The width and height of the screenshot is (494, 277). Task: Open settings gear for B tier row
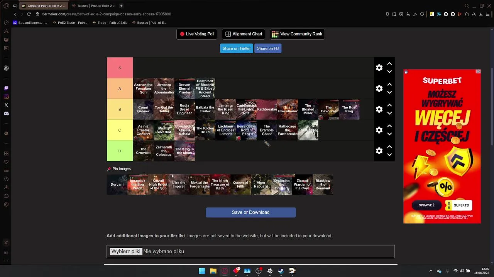click(379, 109)
